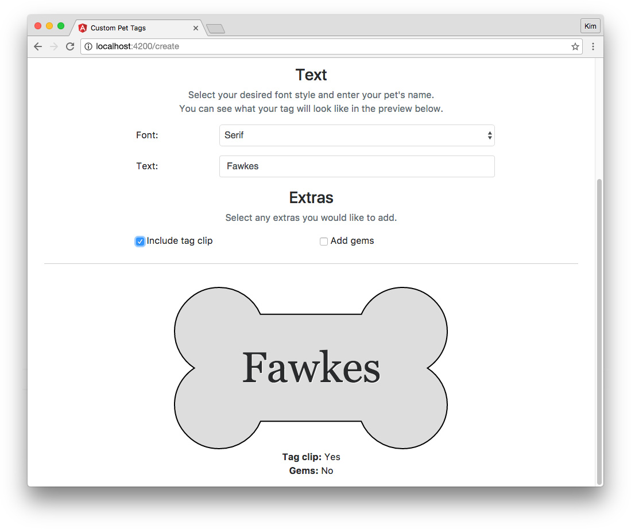Click the browser forward arrow

(x=53, y=46)
